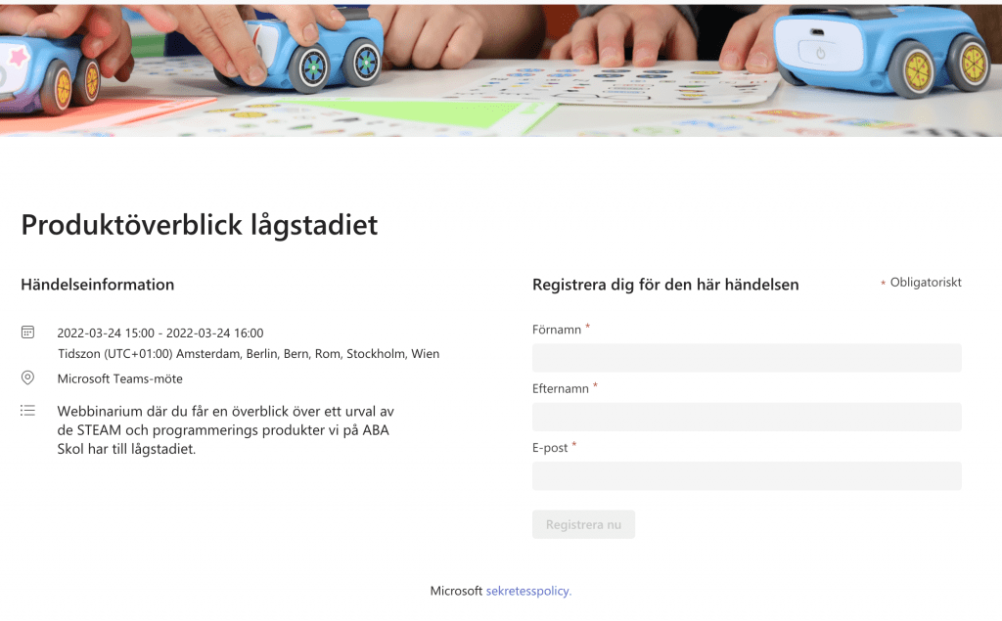Viewport: 1002px width, 621px height.
Task: Click the E-post field label
Action: (550, 447)
